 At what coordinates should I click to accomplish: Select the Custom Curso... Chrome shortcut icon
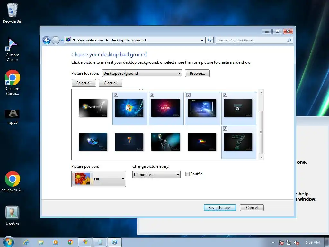click(13, 83)
